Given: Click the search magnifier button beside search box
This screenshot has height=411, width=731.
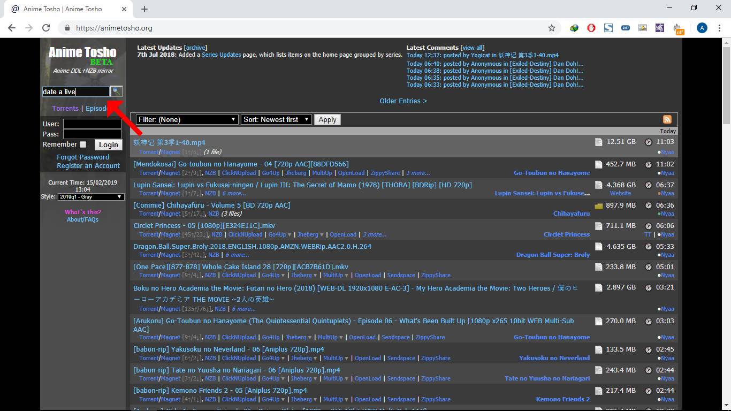Looking at the screenshot, I should pyautogui.click(x=116, y=92).
